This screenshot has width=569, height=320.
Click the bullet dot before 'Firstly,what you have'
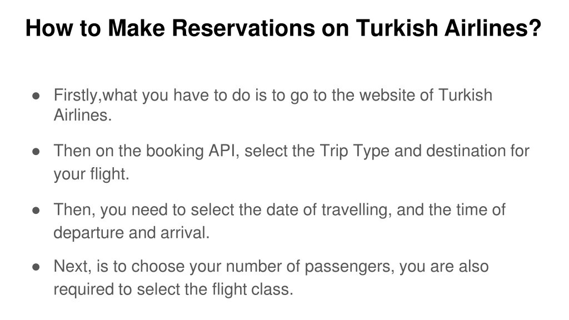(36, 96)
